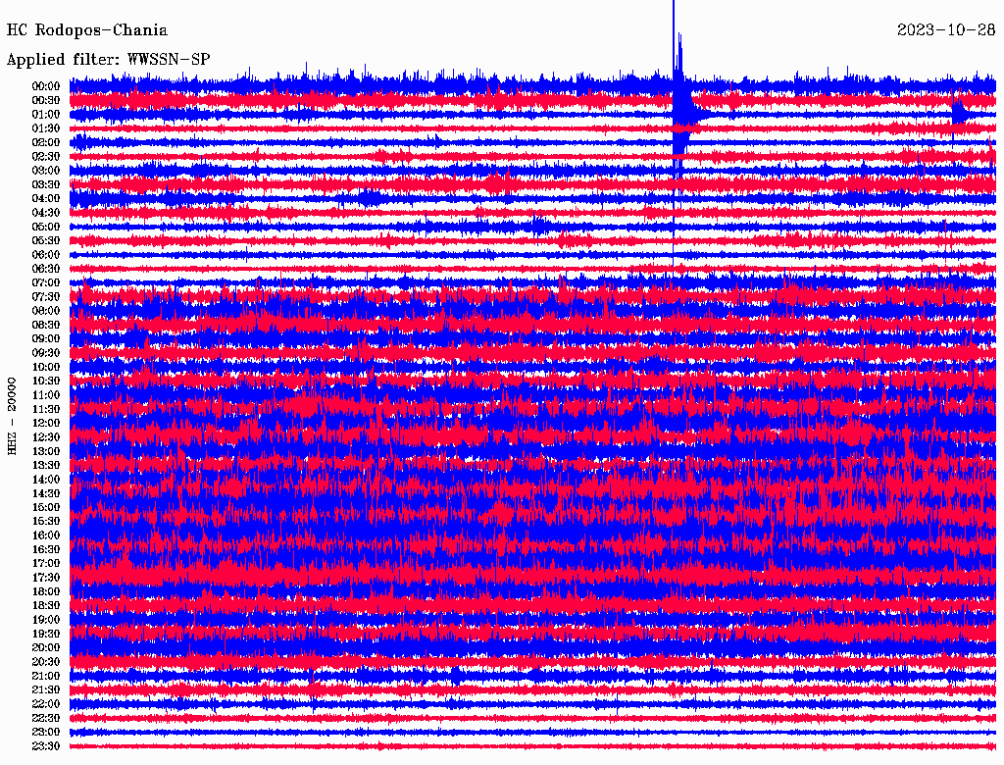Select the 12:00 time row label
1004x765 pixels.
pos(46,424)
